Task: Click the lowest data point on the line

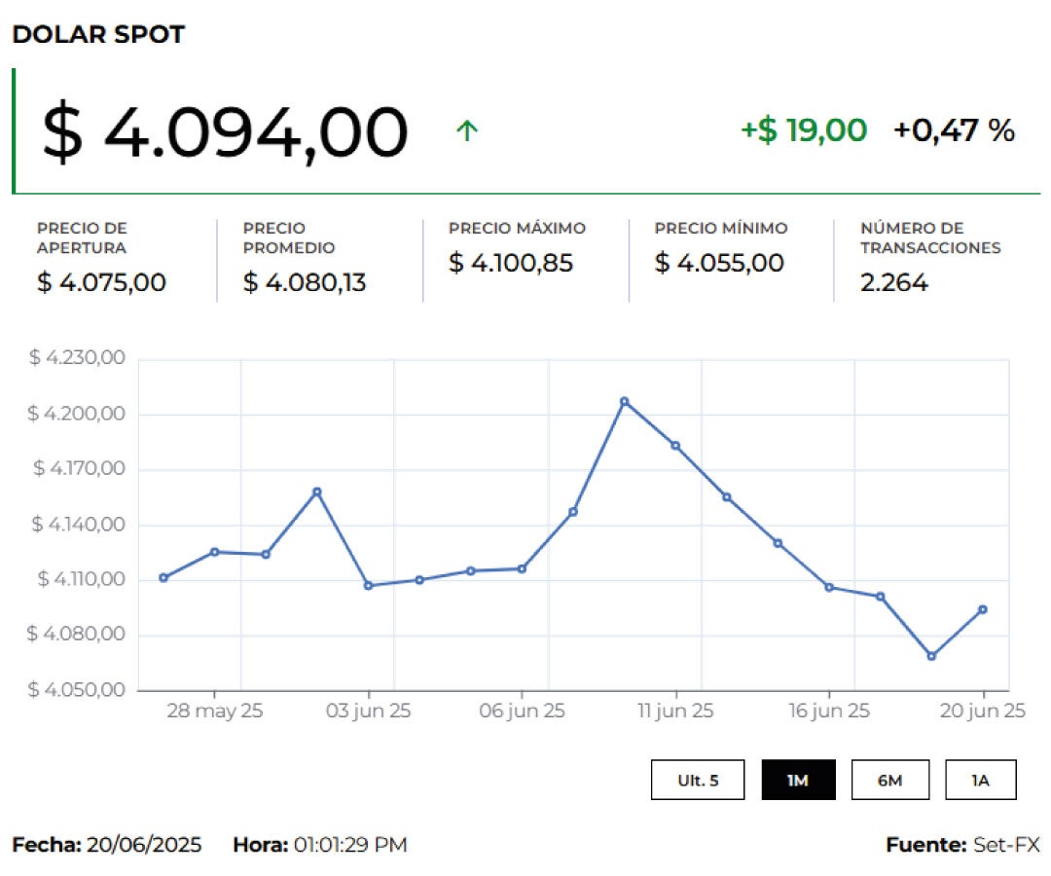Action: [931, 656]
